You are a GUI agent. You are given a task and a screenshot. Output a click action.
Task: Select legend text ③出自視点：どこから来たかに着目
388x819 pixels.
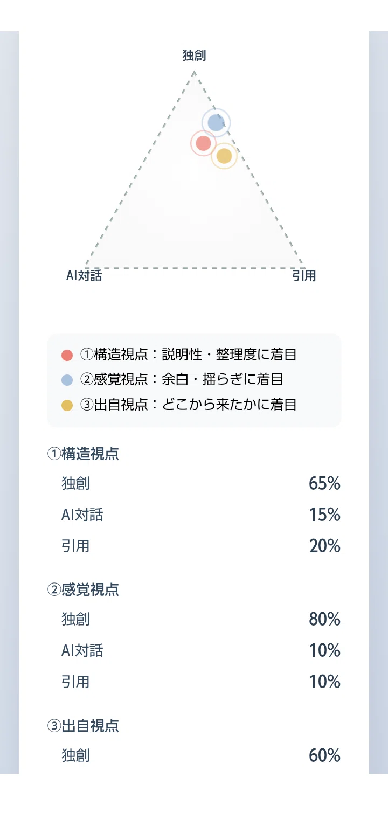(189, 405)
